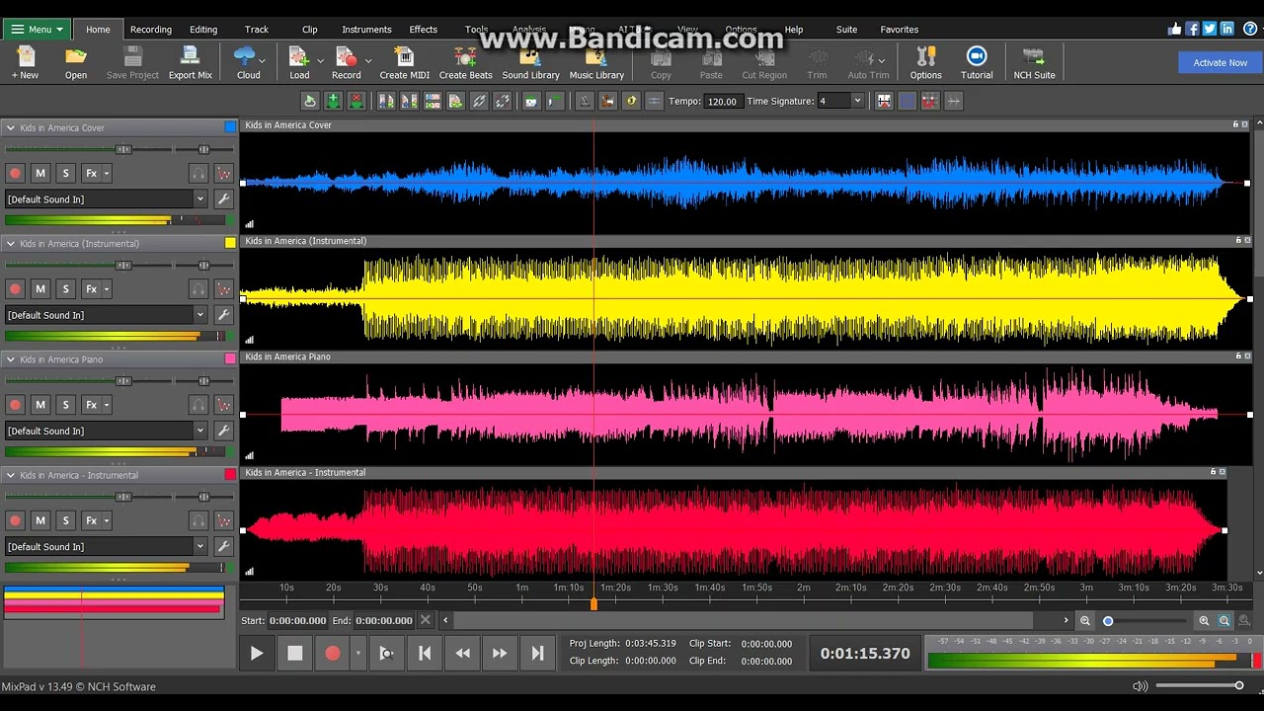Arm recording on Kids in America Cover track
Screen dimensions: 1264x711
tap(15, 173)
